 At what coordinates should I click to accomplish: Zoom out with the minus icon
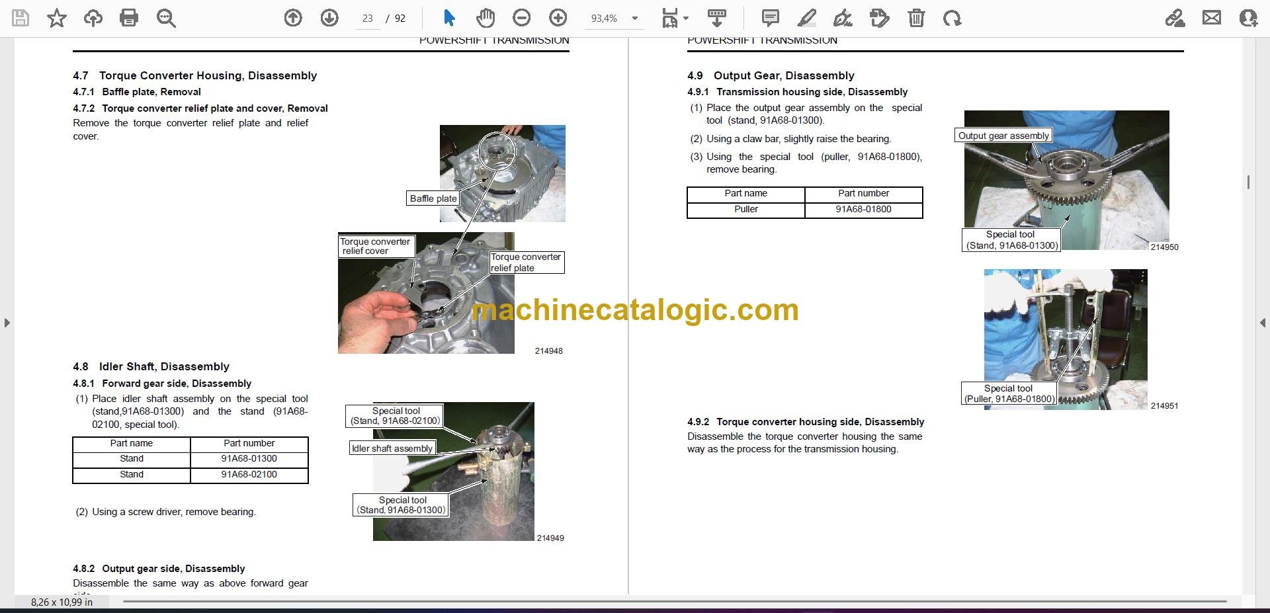pos(522,18)
